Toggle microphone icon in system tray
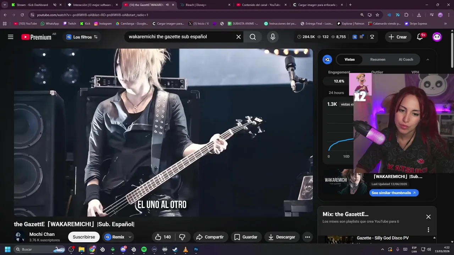Viewport: 454px width, 255px height. 398,249
